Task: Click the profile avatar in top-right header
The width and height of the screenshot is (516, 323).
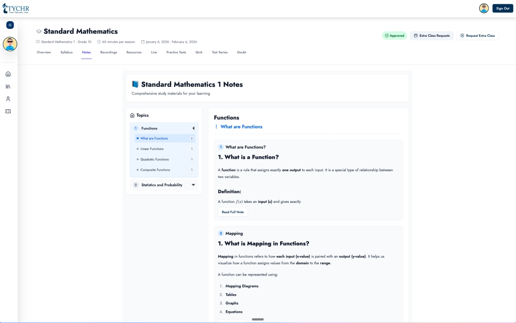Action: (x=484, y=8)
